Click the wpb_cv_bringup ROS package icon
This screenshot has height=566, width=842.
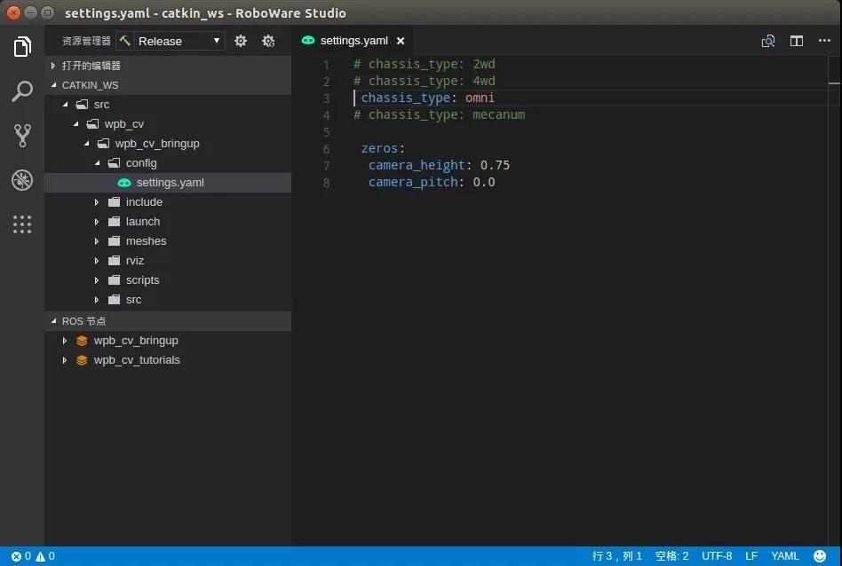(x=82, y=341)
